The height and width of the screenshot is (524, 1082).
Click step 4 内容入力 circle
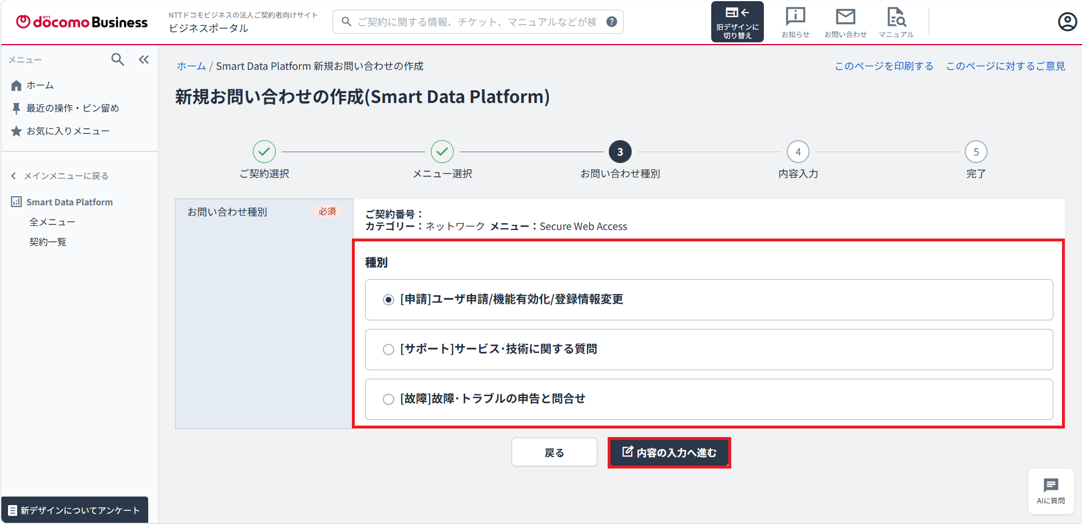(x=798, y=152)
